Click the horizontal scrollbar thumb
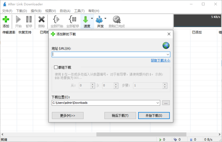This screenshot has width=222, height=142. tap(141, 134)
